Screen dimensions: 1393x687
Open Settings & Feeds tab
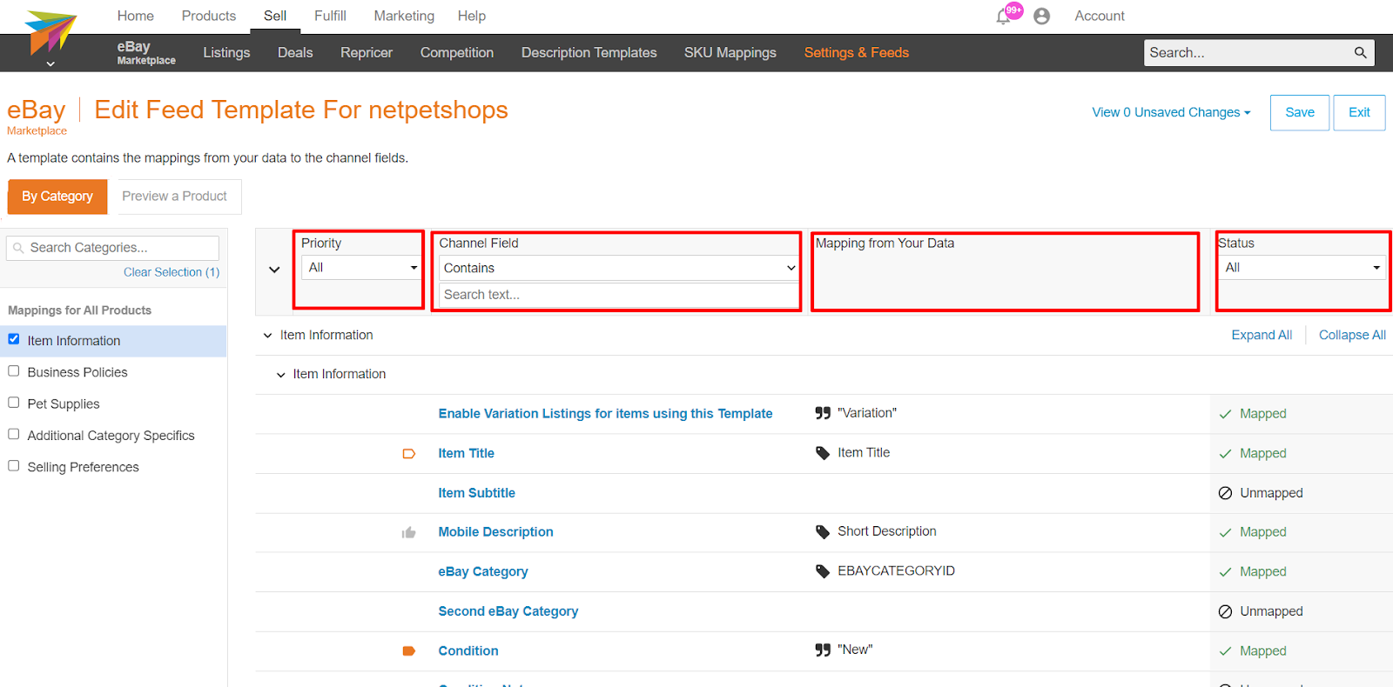pyautogui.click(x=857, y=53)
